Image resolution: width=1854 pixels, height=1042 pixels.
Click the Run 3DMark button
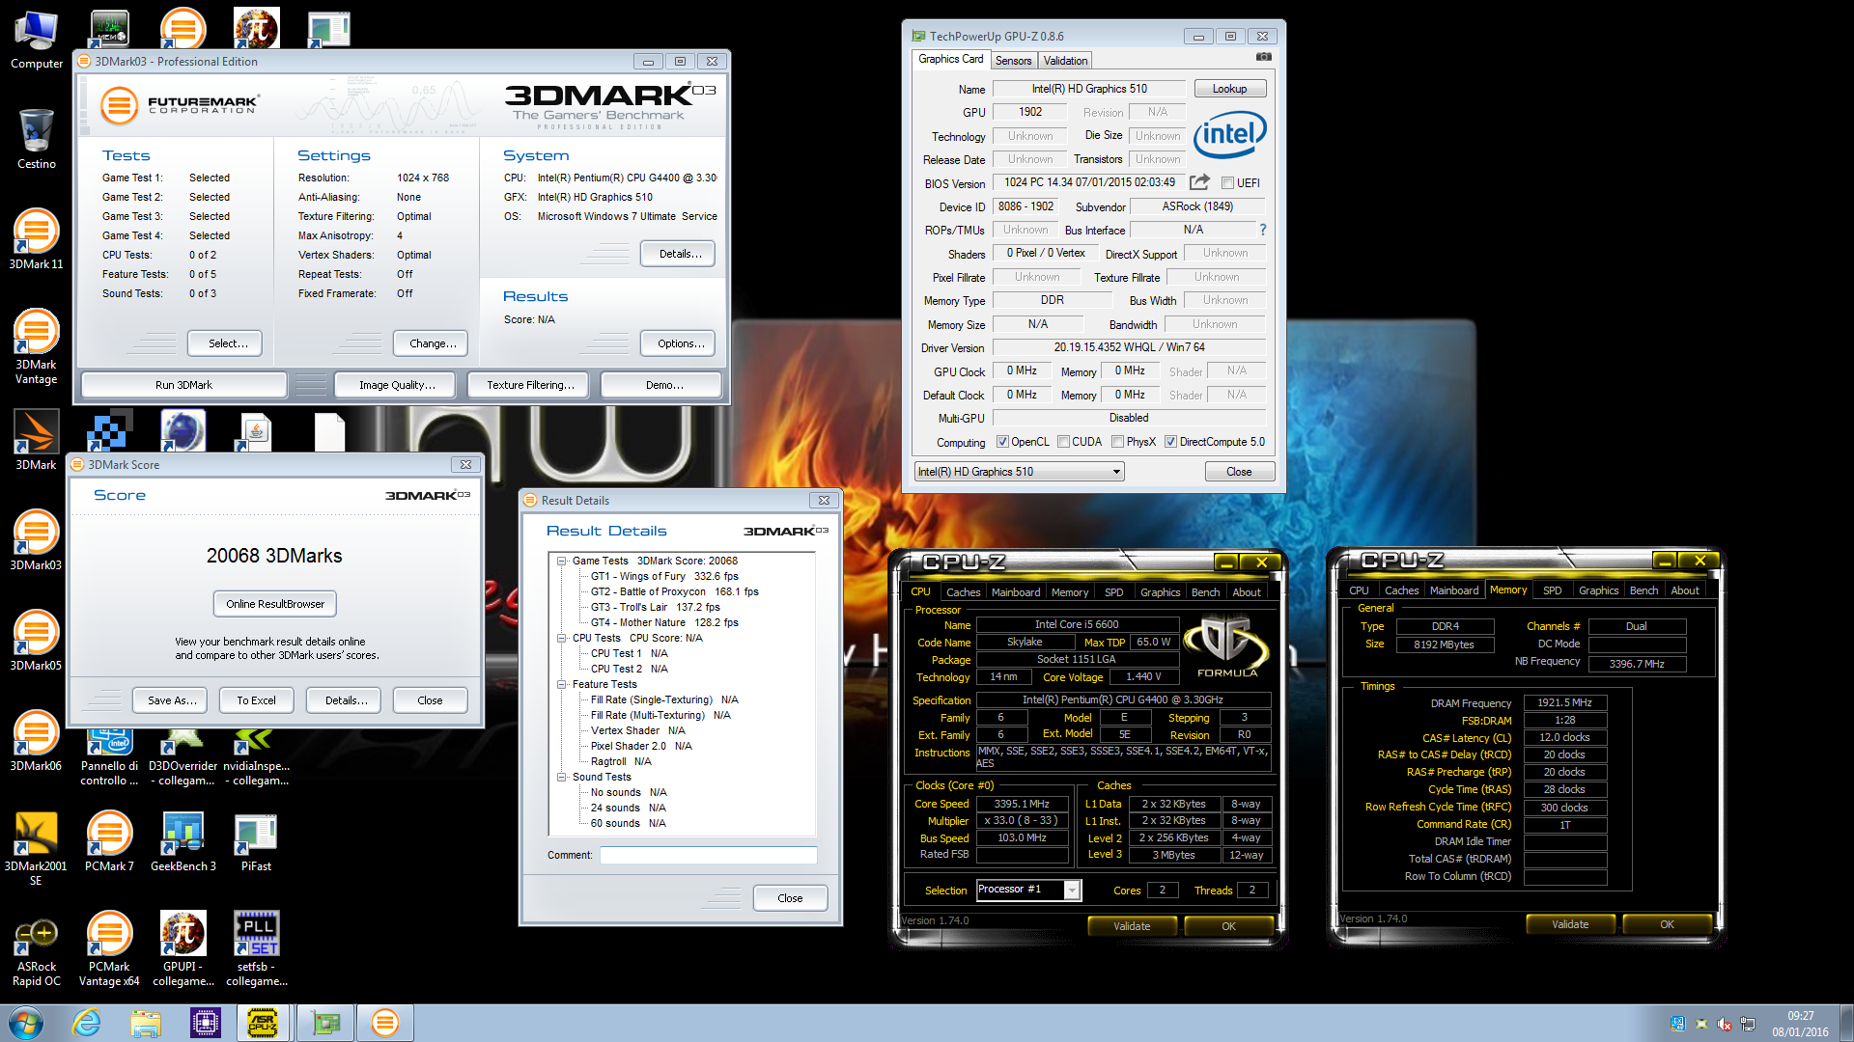[183, 385]
